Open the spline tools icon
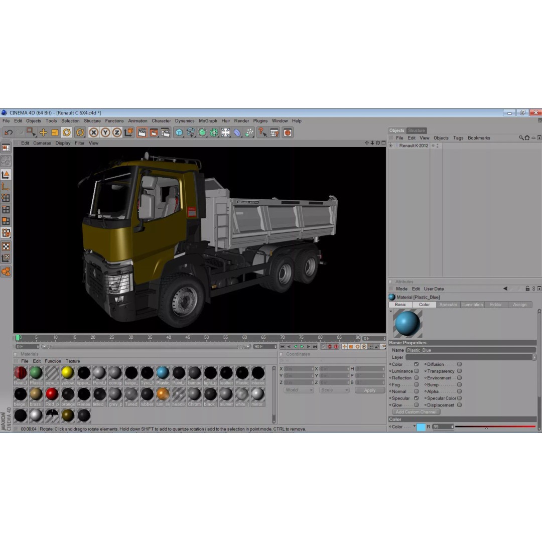542x542 pixels. [191, 132]
